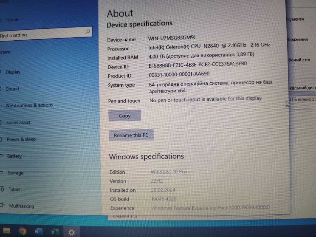Open Notifications & actions settings
The width and height of the screenshot is (316, 237).
[x=29, y=105]
